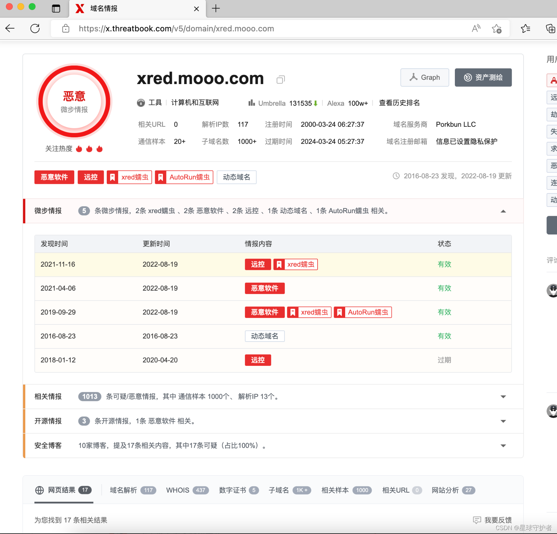Go back with the browser back arrow
The height and width of the screenshot is (534, 557).
pyautogui.click(x=10, y=29)
